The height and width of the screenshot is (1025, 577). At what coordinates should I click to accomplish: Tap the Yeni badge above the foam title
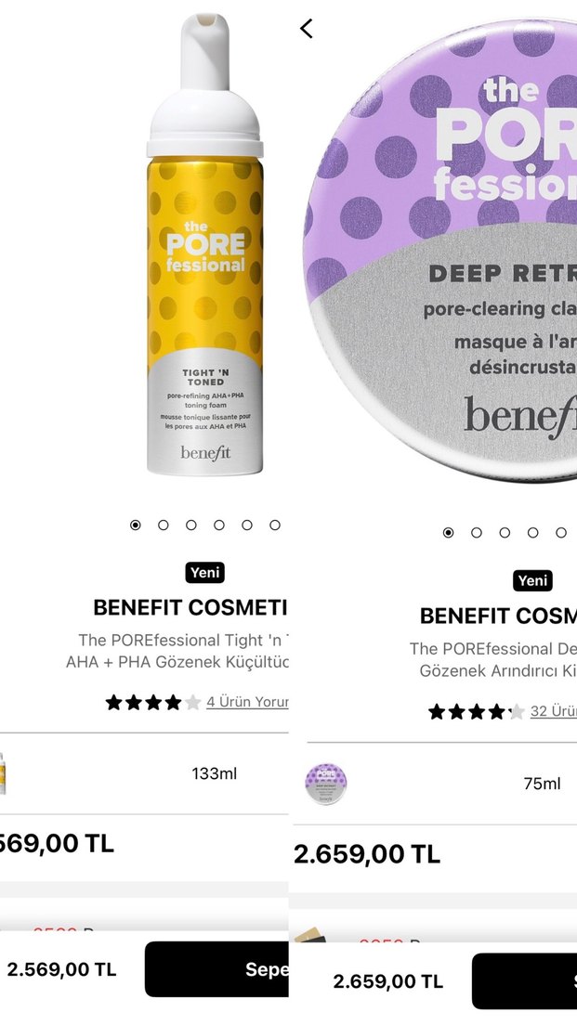pos(204,573)
